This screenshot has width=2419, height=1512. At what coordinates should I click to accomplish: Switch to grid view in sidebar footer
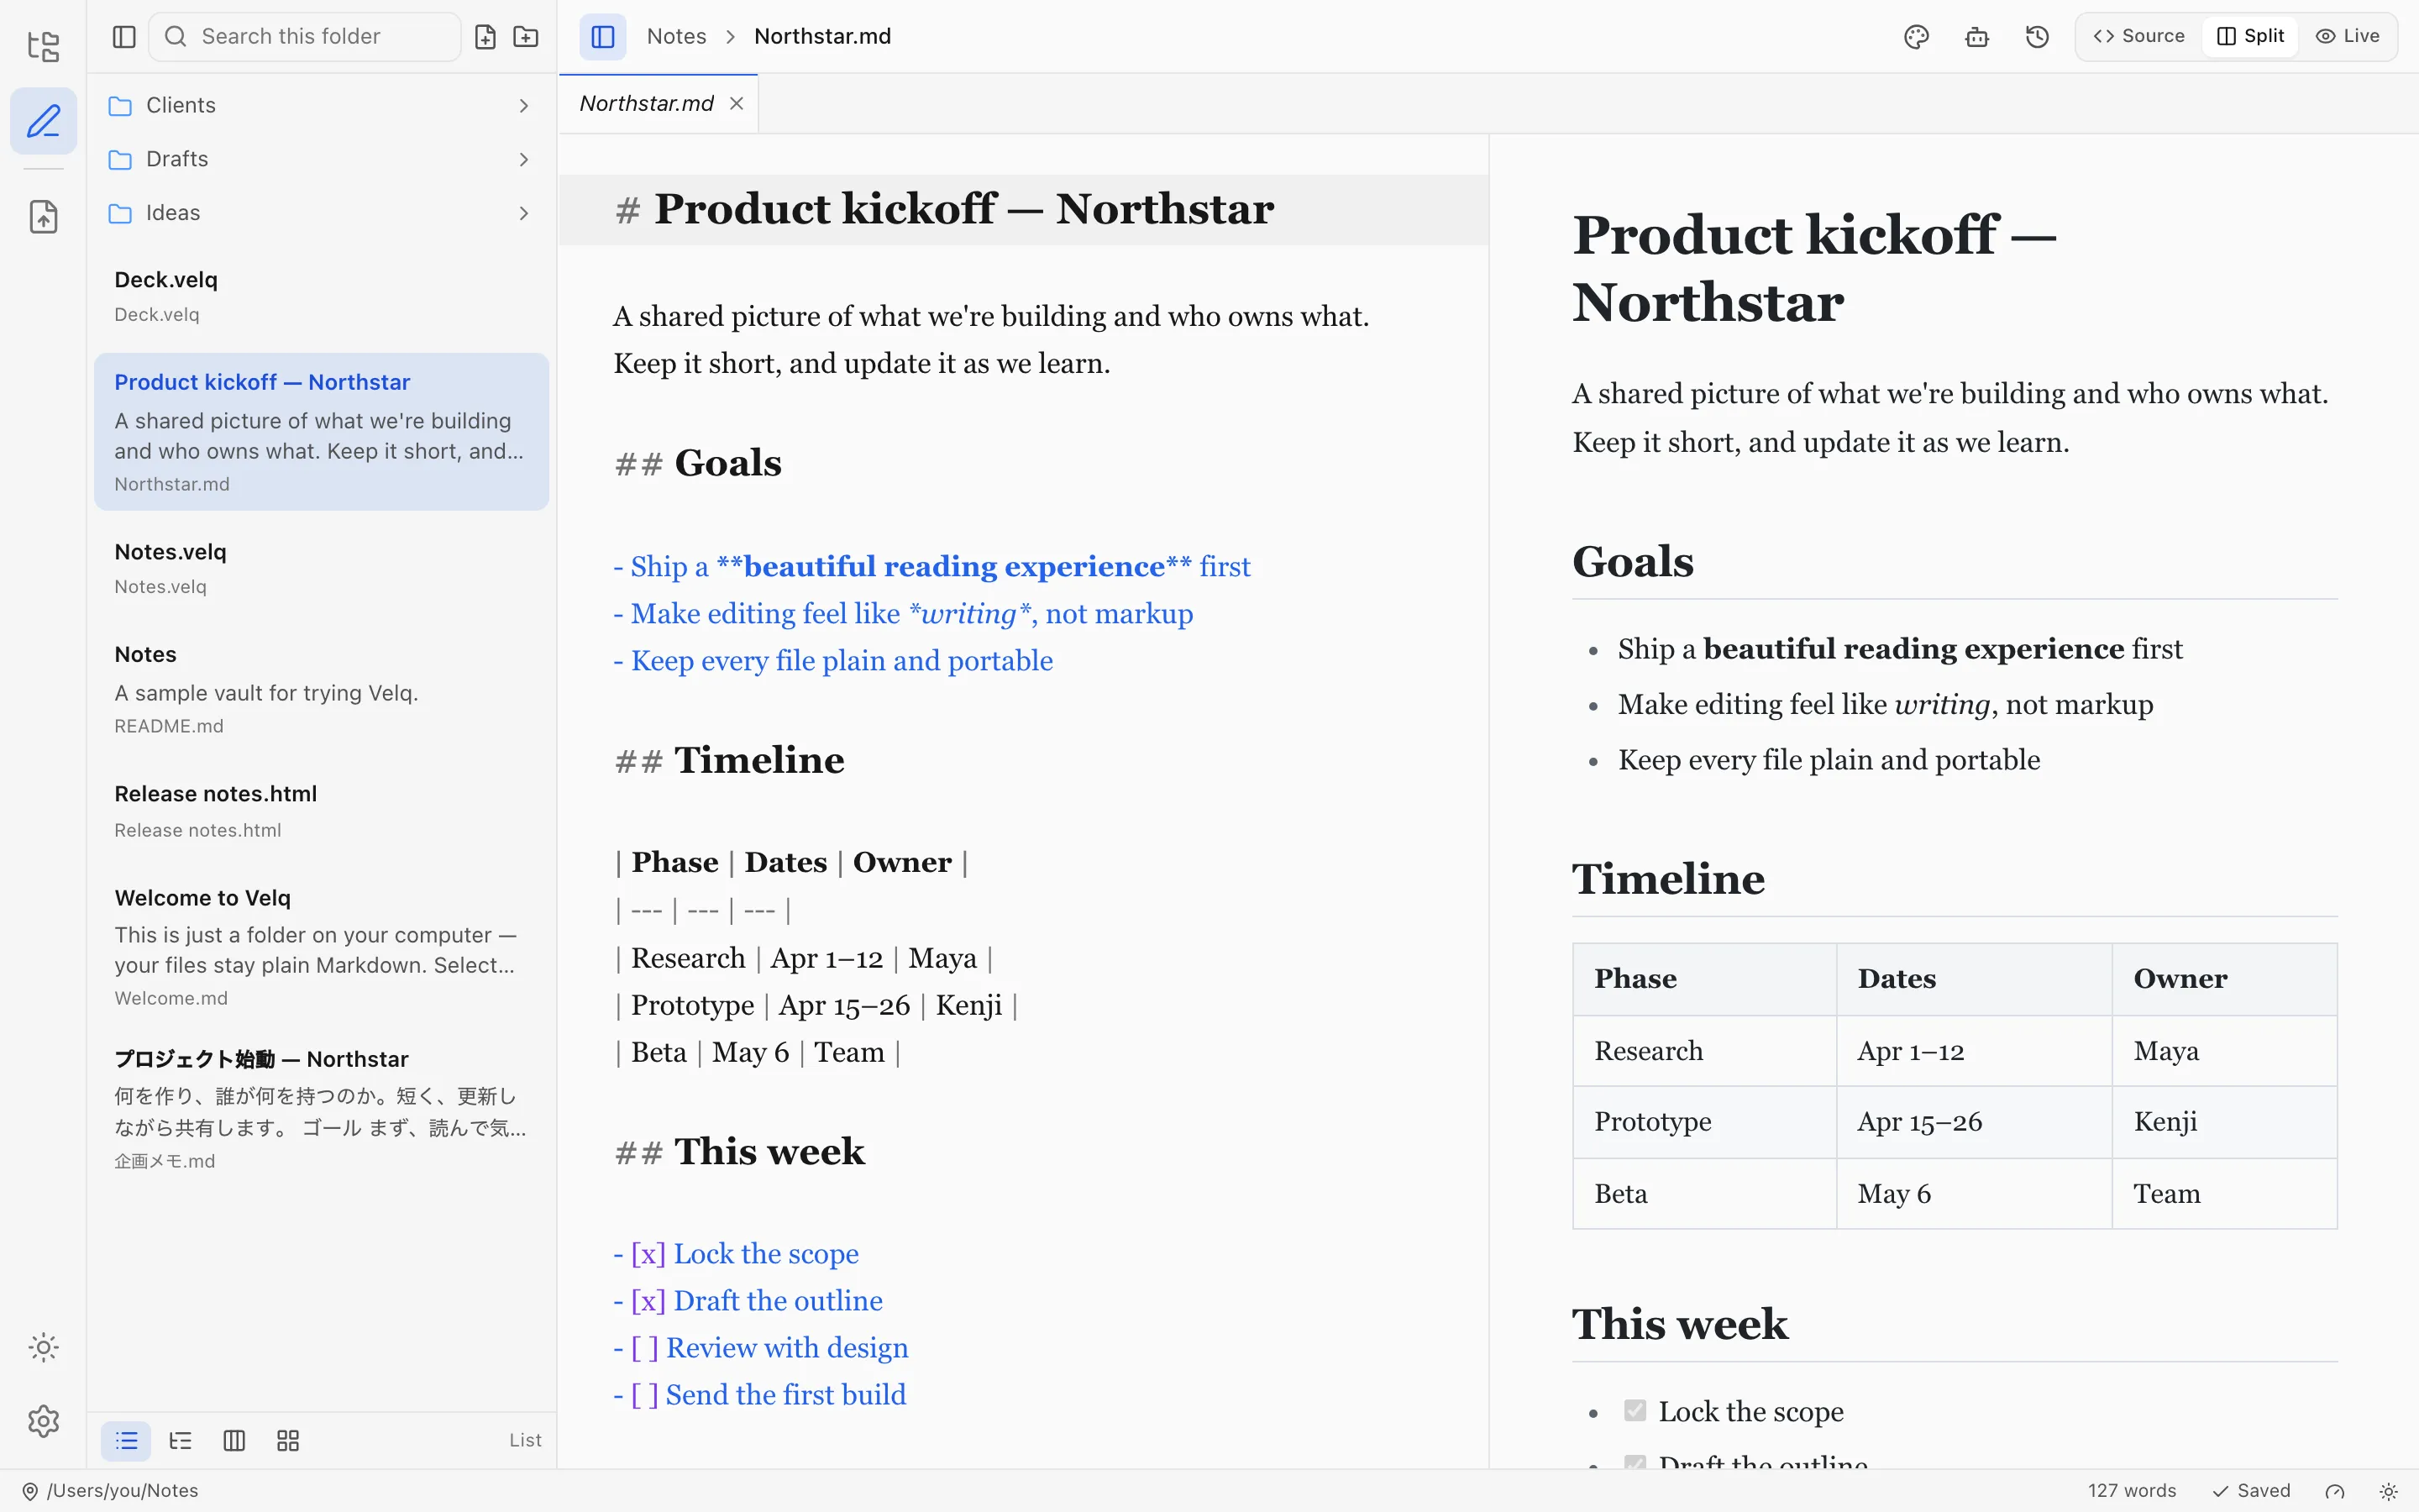pos(288,1441)
